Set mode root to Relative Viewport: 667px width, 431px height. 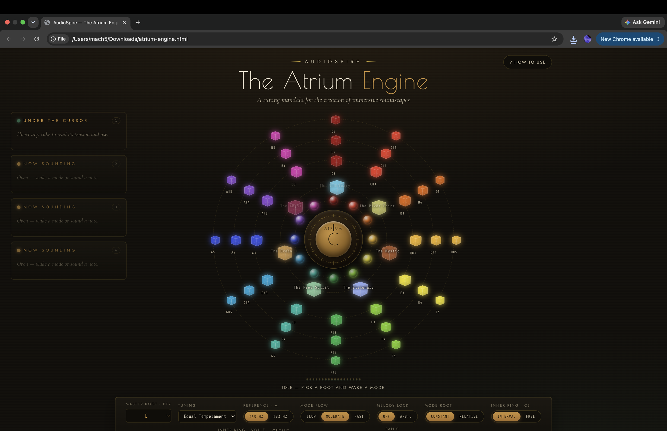click(x=468, y=416)
